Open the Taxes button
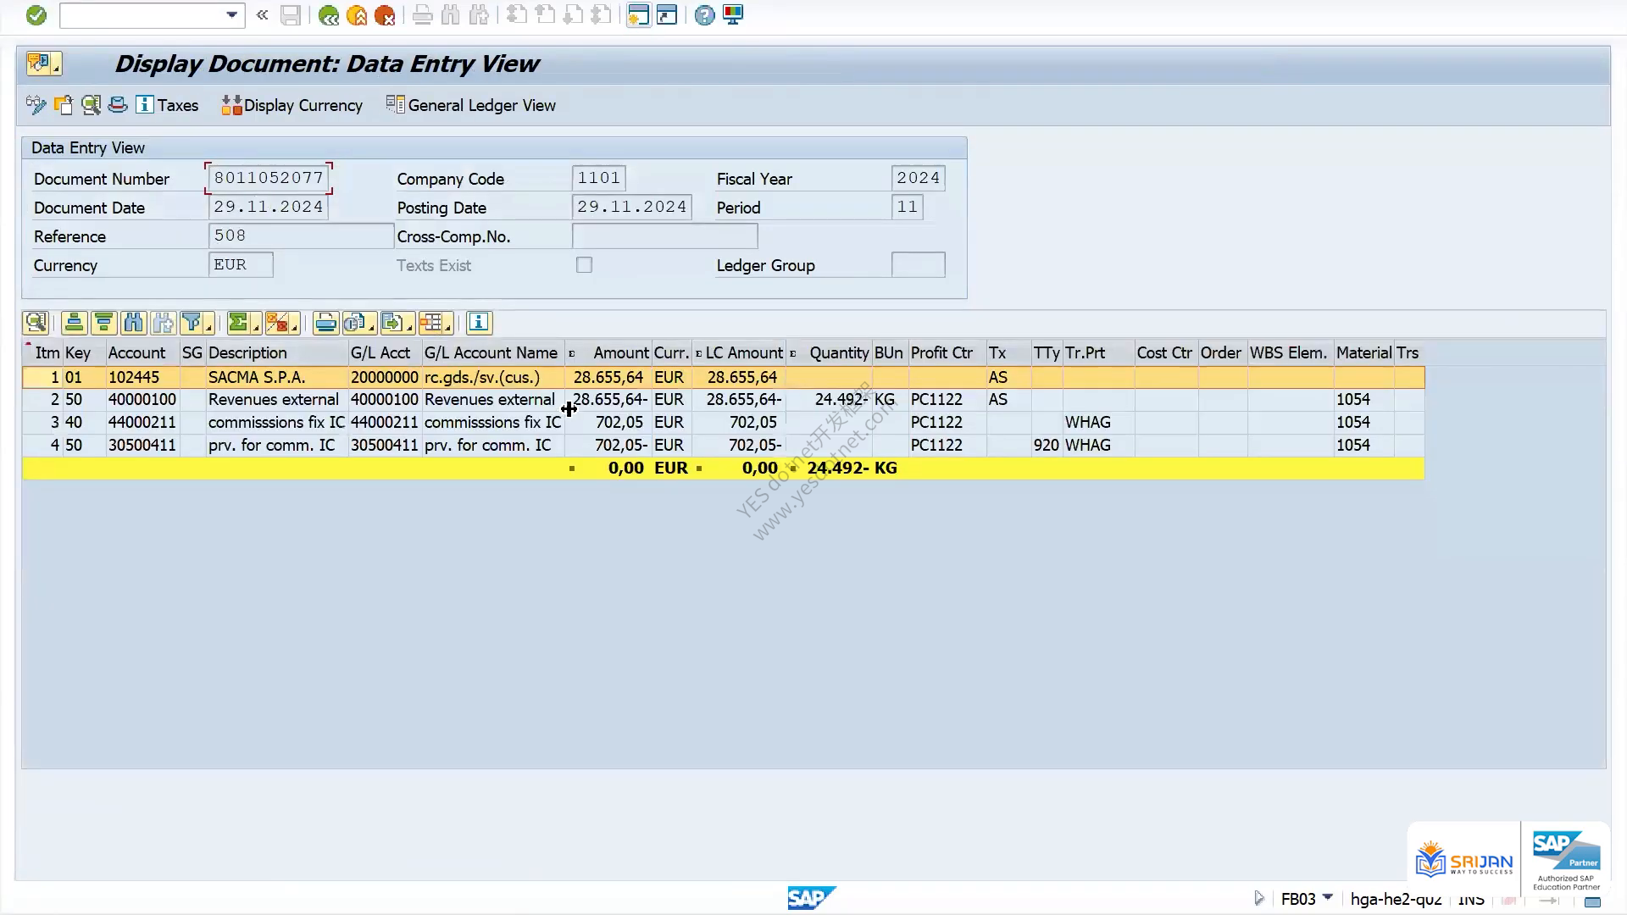The height and width of the screenshot is (915, 1627). coord(168,105)
